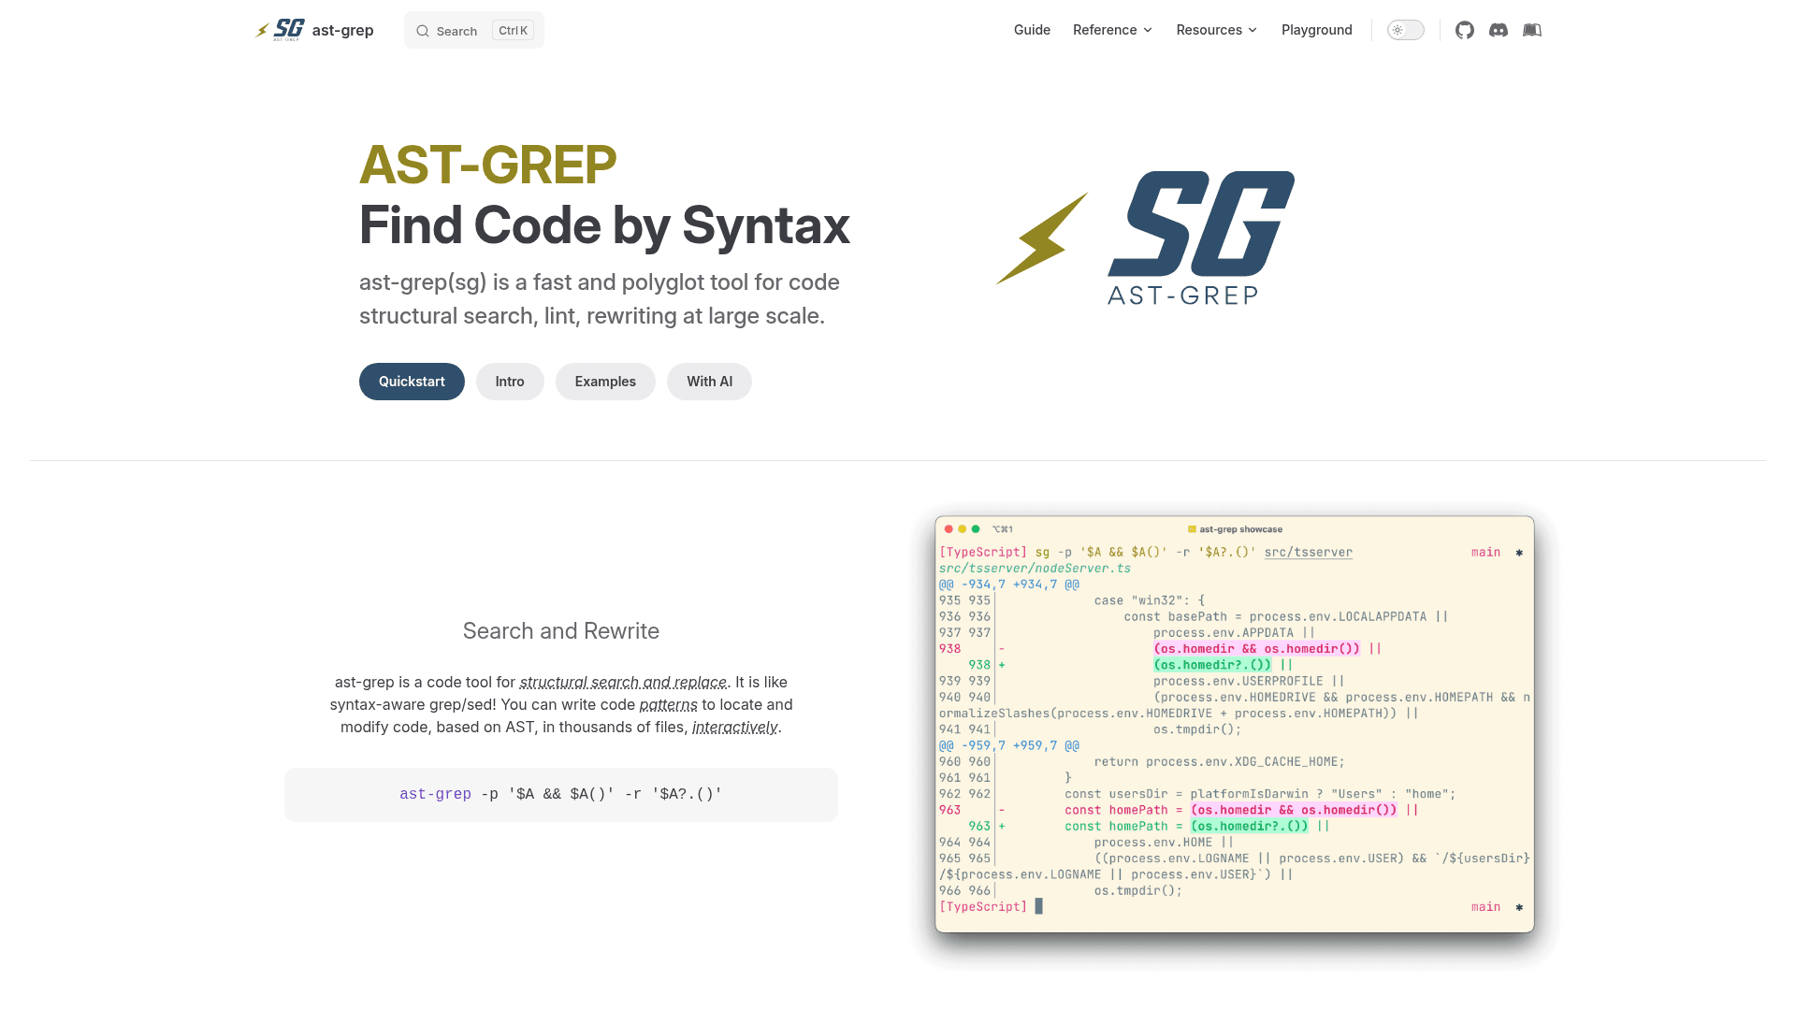Click 'src/tsserver/nodeServer.ts' in the terminal image
The image size is (1796, 1010).
[1035, 568]
